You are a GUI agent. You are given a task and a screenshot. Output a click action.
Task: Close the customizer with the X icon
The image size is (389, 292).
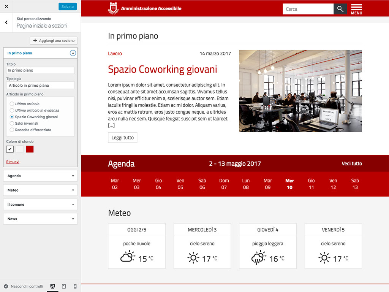point(6,6)
